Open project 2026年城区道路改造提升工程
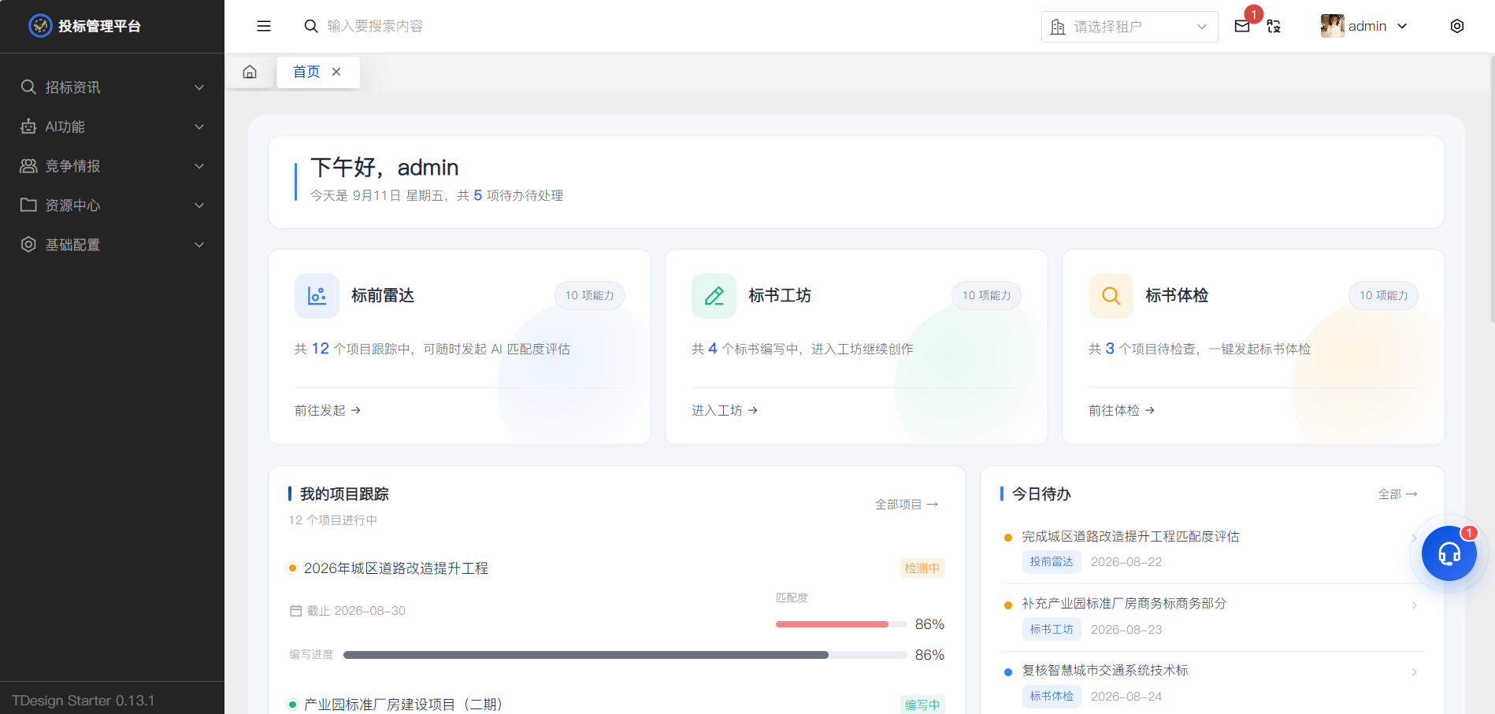This screenshot has width=1495, height=714. (396, 568)
